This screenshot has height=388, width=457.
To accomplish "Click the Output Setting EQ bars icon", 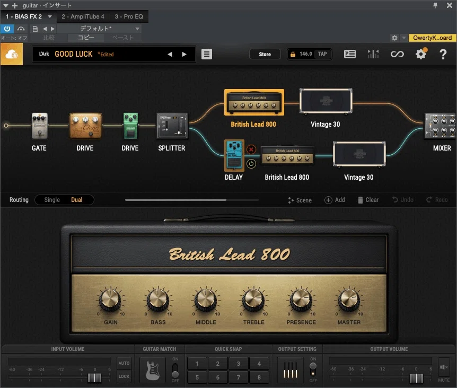I will pyautogui.click(x=291, y=370).
